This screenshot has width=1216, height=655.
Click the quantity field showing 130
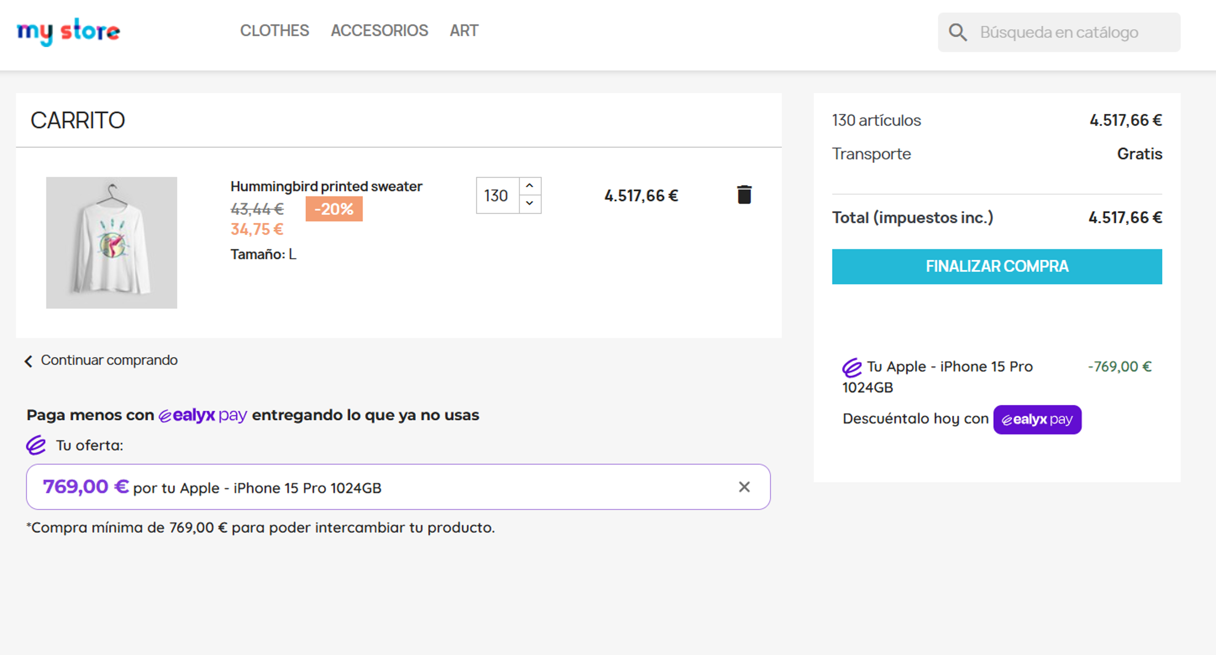497,196
